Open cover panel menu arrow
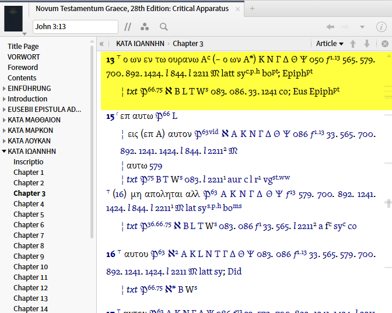Screen dimensions: 392x313 tap(24, 34)
